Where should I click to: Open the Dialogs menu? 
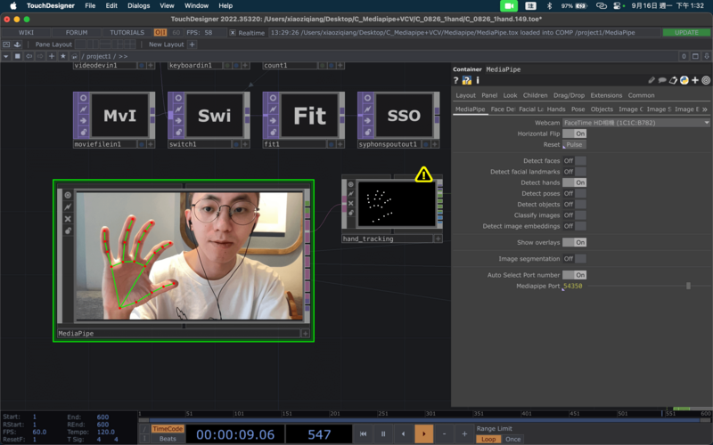138,5
